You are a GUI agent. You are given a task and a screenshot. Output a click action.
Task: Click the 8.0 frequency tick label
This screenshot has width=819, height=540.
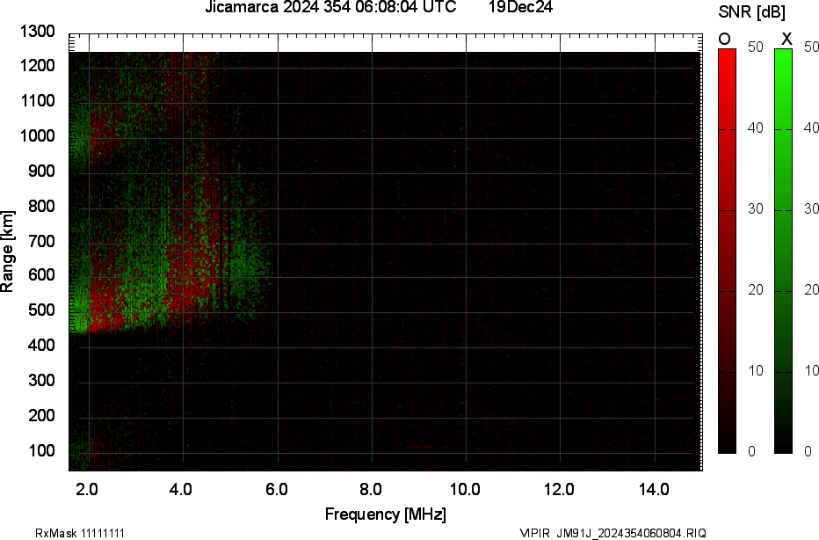click(x=370, y=489)
